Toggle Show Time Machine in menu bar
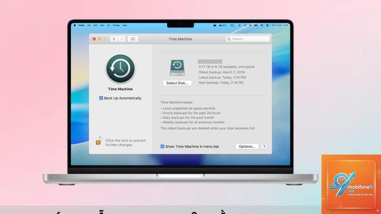Viewport: 381px width, 214px height. point(162,146)
